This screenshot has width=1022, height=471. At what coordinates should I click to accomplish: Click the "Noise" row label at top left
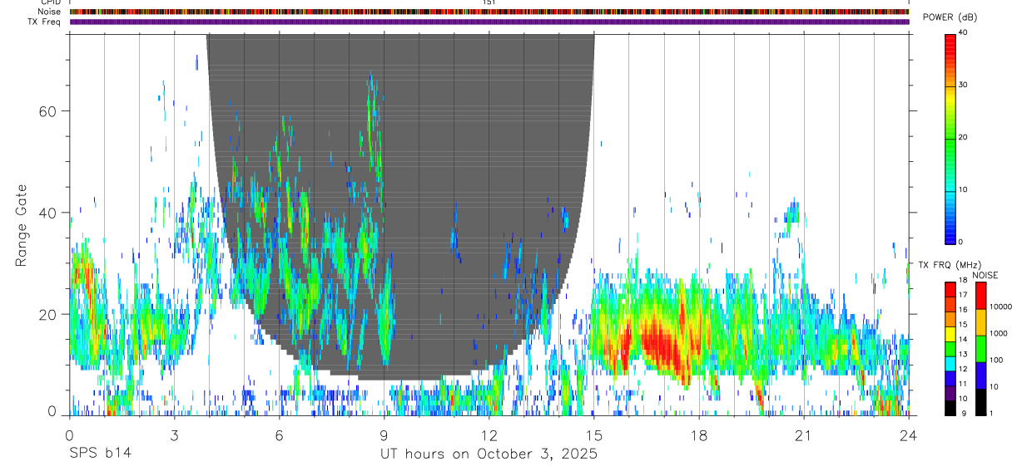pyautogui.click(x=49, y=12)
